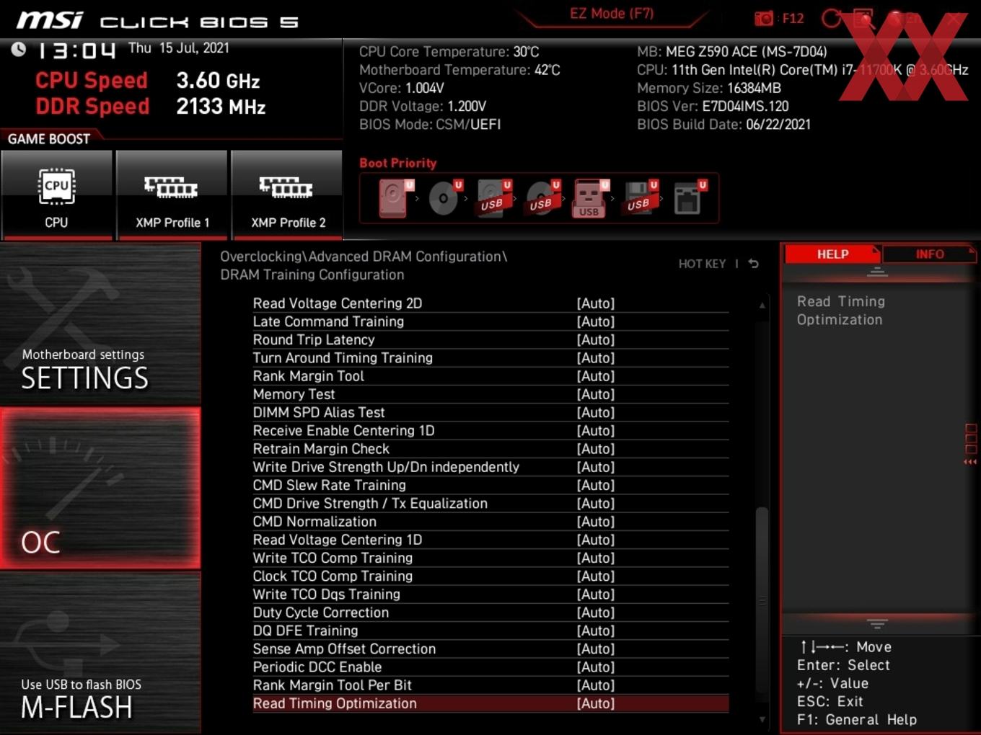Select CMD Normalization setting

[490, 522]
